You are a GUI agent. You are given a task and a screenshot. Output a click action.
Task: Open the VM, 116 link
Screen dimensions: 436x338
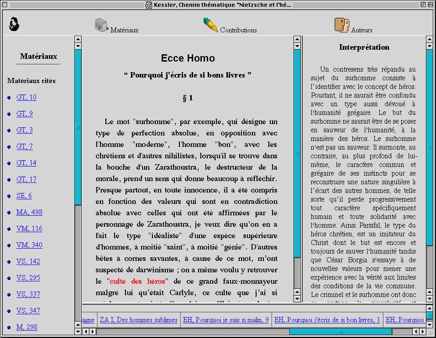tap(29, 228)
